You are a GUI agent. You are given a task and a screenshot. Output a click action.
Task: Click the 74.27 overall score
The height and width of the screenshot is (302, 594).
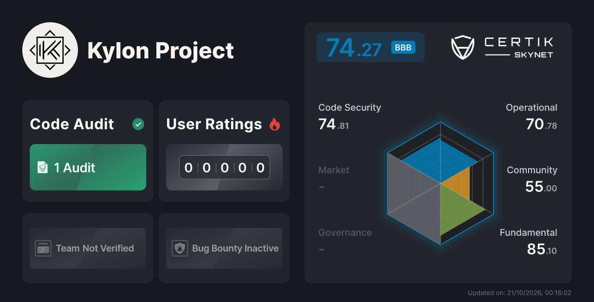(x=354, y=48)
